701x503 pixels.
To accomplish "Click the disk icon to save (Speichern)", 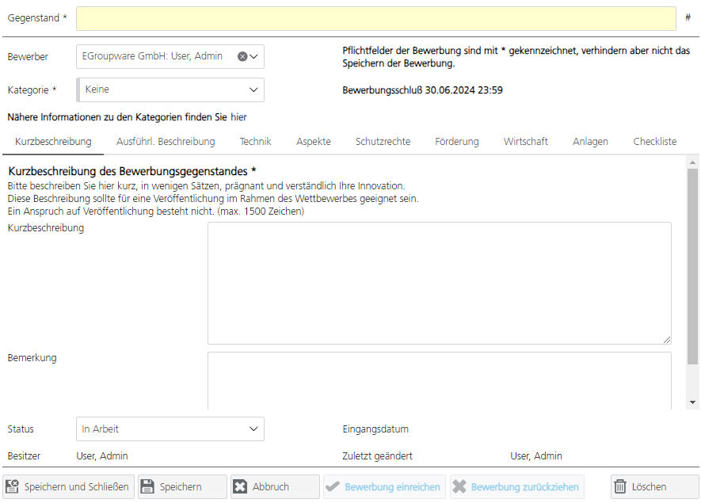I will (x=150, y=486).
